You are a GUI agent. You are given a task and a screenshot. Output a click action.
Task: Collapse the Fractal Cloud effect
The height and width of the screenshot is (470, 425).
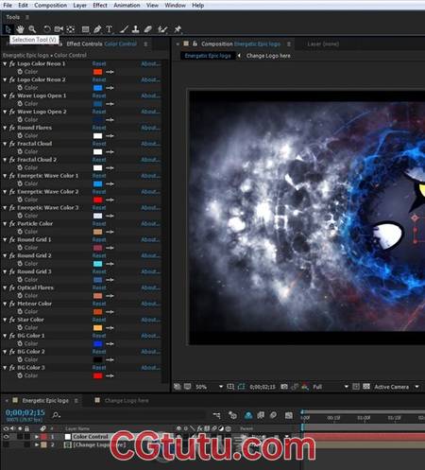[x=5, y=144]
